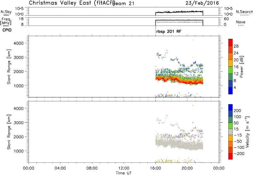Click the gray ground-scatter band in velocity panel
Screen dimensions: 253x175
point(179,145)
